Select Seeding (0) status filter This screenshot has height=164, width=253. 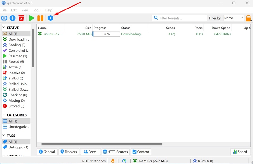pos(16,45)
